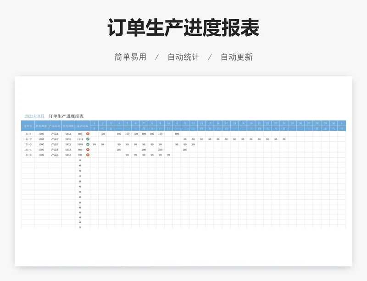Select the 88 cell under day 24 for 101-2
This screenshot has width=367, height=281.
284,139
